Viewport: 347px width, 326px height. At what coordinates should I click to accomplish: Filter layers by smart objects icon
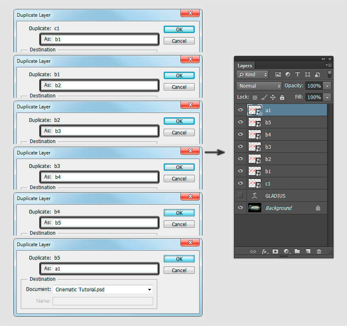317,75
